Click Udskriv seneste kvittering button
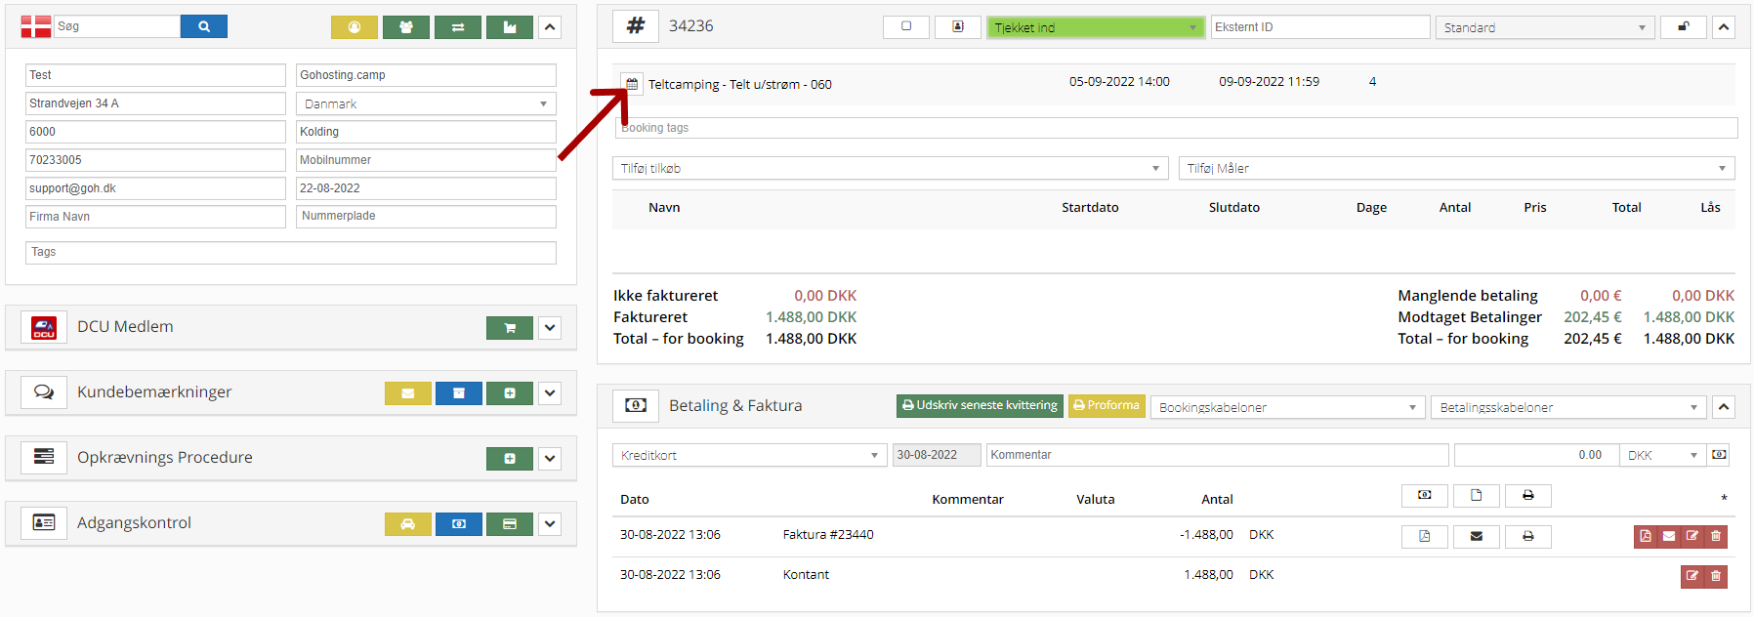This screenshot has width=1754, height=617. (x=980, y=405)
